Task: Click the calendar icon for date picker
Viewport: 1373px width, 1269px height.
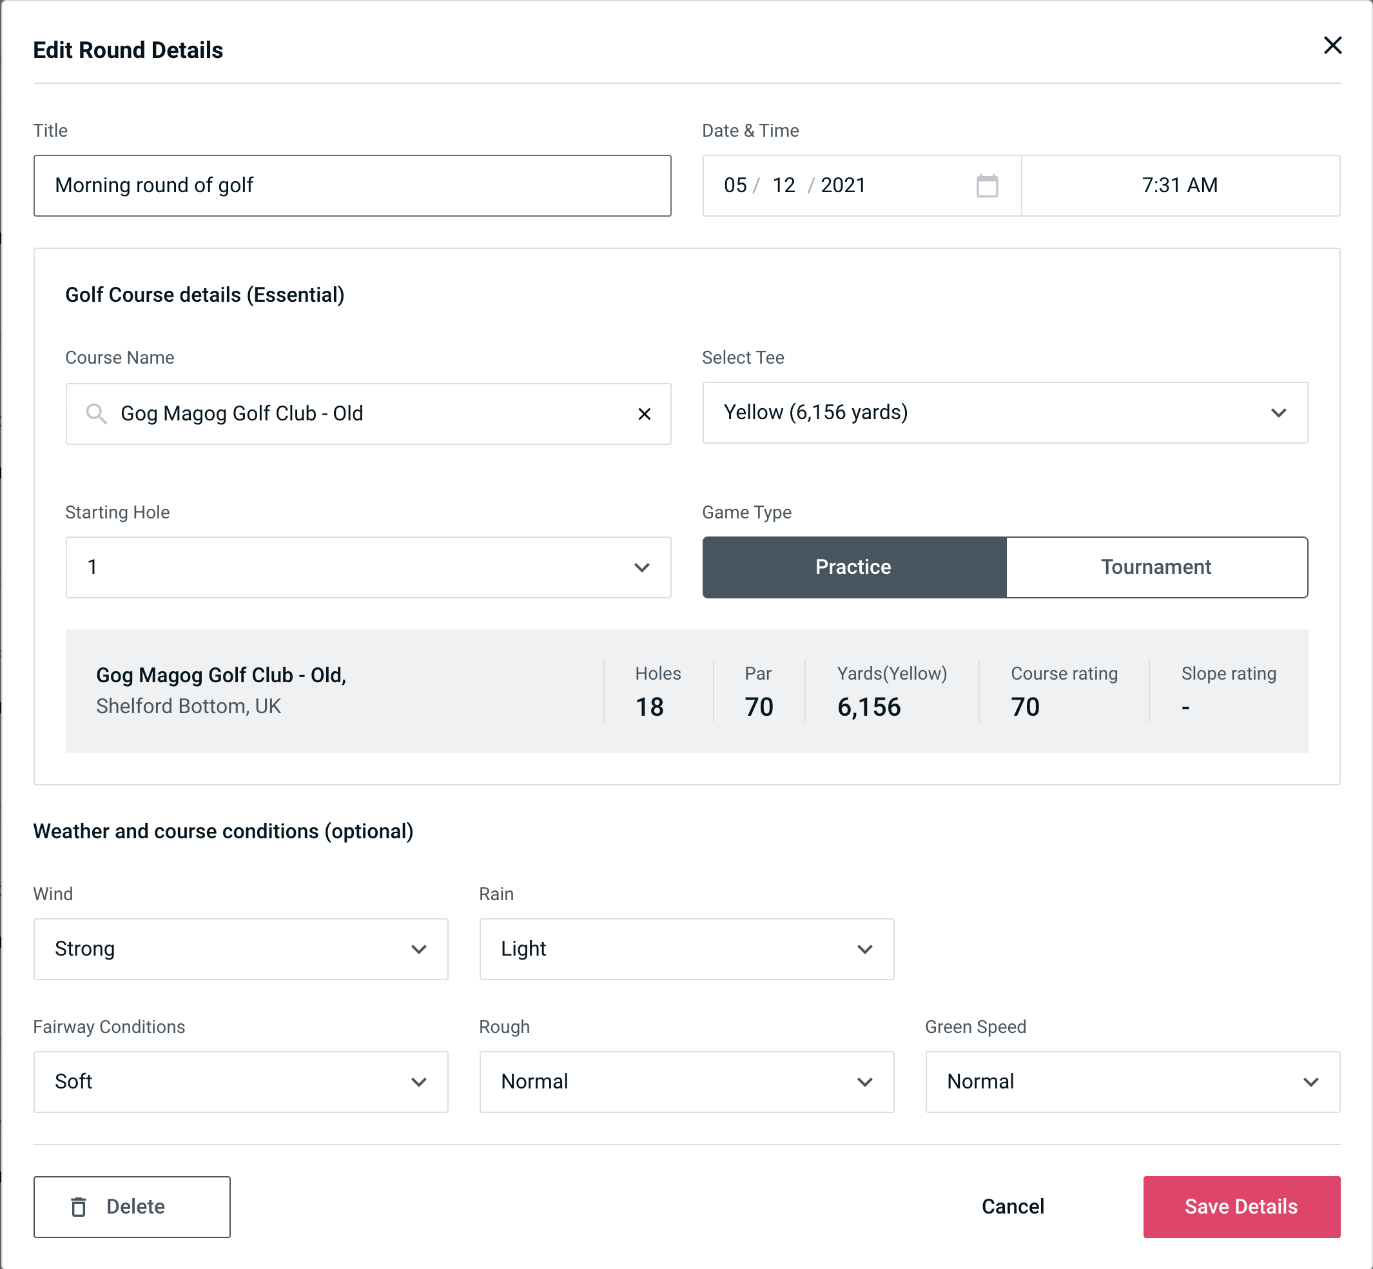Action: pyautogui.click(x=988, y=186)
